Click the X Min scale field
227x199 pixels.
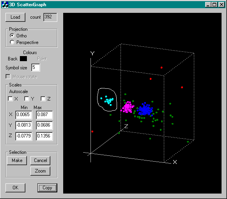pyautogui.click(x=24, y=115)
